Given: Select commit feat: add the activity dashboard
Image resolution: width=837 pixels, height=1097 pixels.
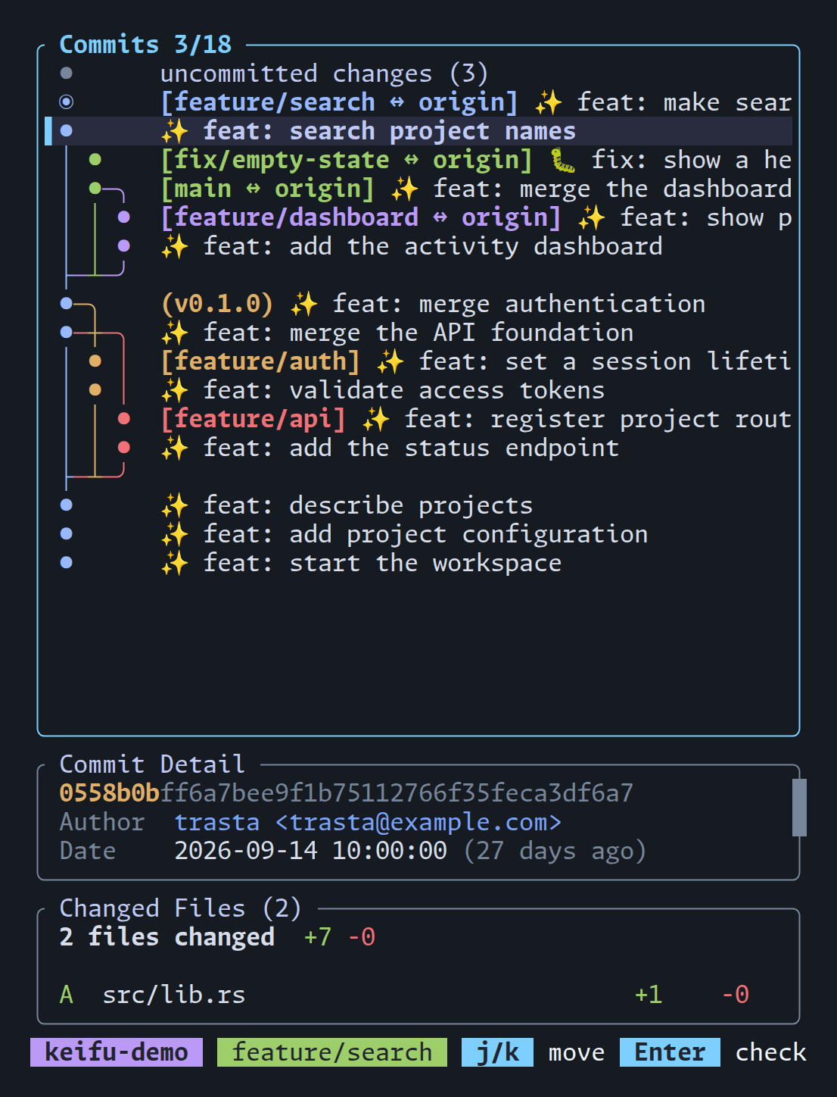Looking at the screenshot, I should pyautogui.click(x=418, y=246).
